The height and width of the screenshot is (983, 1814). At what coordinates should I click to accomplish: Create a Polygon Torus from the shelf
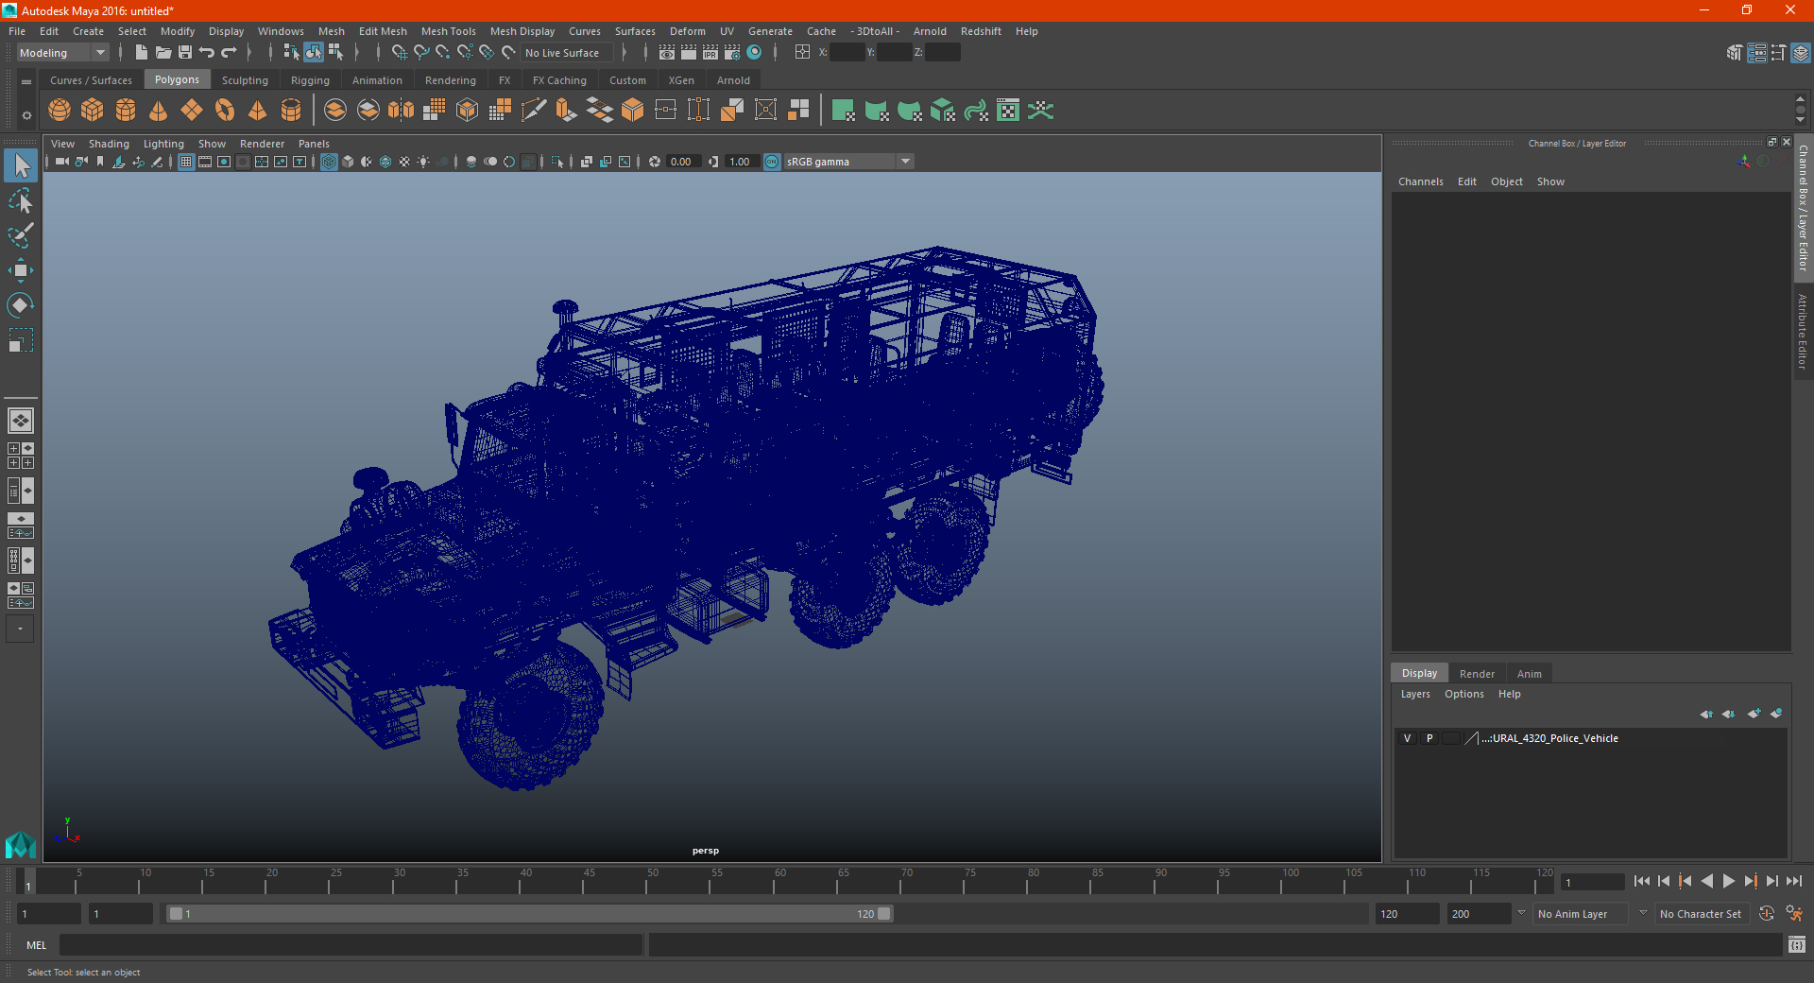[225, 111]
